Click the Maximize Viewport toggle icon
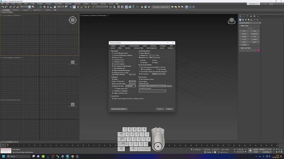The height and width of the screenshot is (159, 284). (282, 152)
